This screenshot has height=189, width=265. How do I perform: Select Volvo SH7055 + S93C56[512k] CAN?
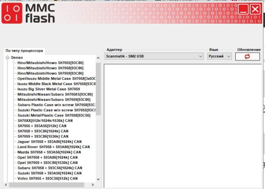pyautogui.click(x=48, y=178)
